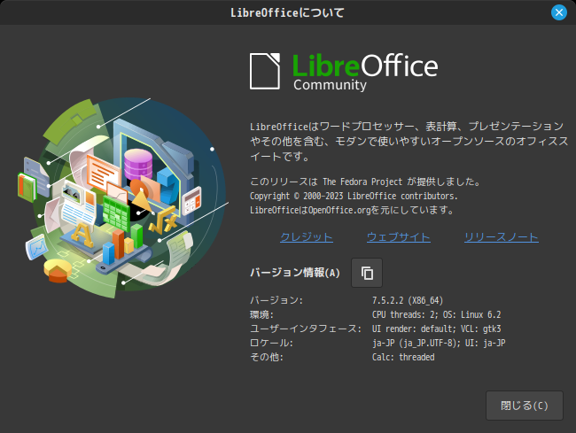Screen dimensions: 576x433
Task: Close the dialog using the blue X
Action: [559, 12]
